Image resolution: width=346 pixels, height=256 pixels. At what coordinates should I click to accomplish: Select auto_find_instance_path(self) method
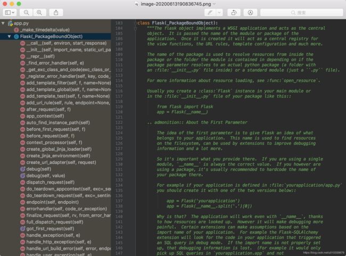(x=58, y=123)
